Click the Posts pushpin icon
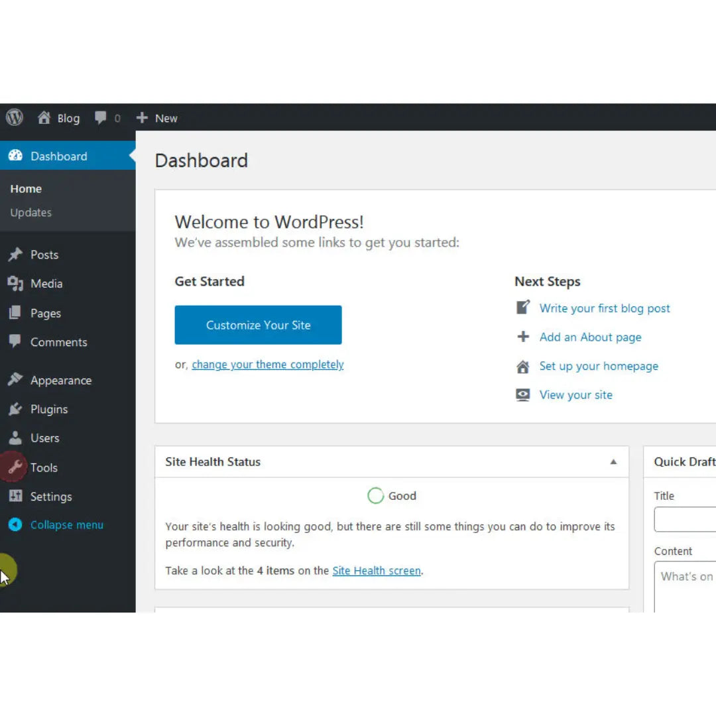The width and height of the screenshot is (716, 716). tap(15, 255)
